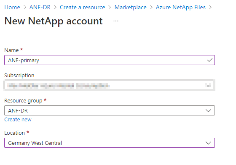Open the Marketplace breadcrumb link
Image resolution: width=236 pixels, height=165 pixels.
tap(130, 7)
